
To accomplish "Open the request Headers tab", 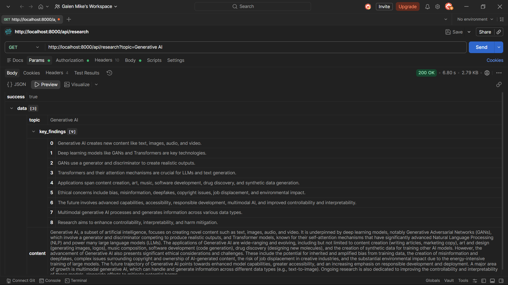I will (107, 60).
